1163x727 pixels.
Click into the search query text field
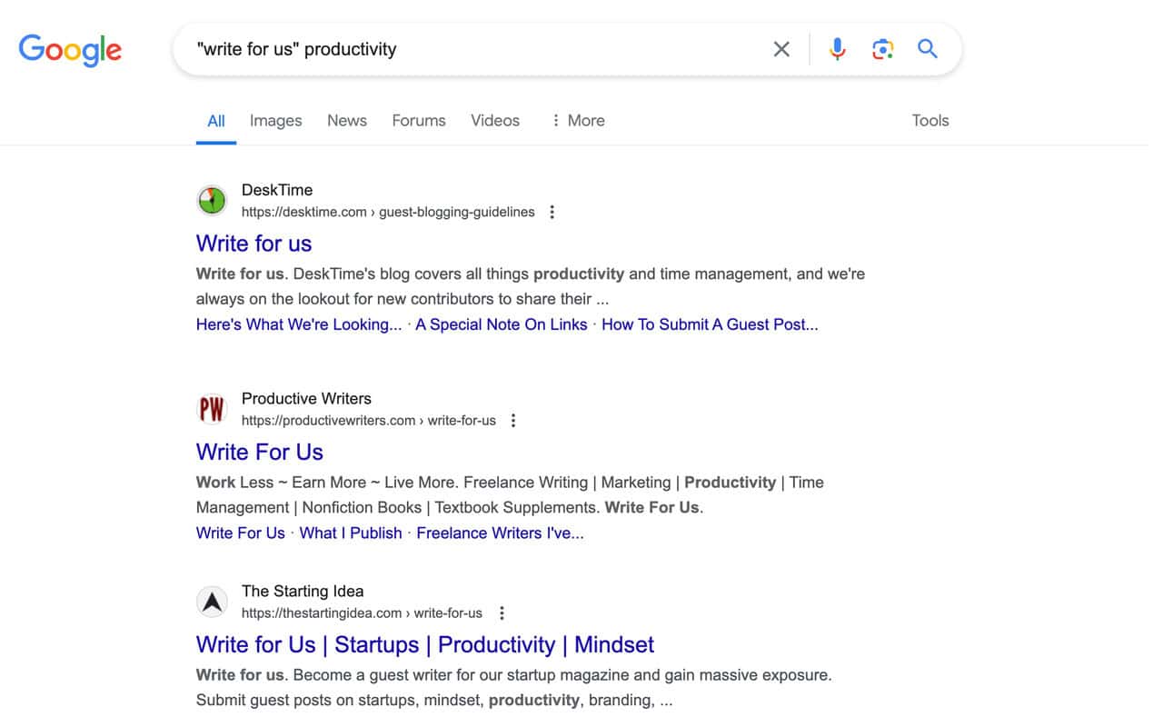click(472, 49)
